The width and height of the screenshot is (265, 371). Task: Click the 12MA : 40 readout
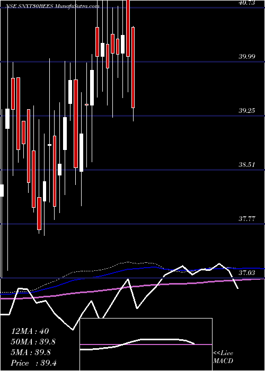point(30,331)
